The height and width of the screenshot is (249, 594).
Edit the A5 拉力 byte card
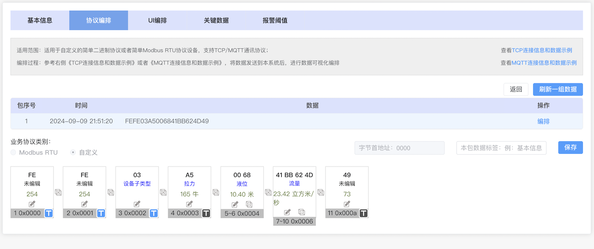(x=189, y=204)
